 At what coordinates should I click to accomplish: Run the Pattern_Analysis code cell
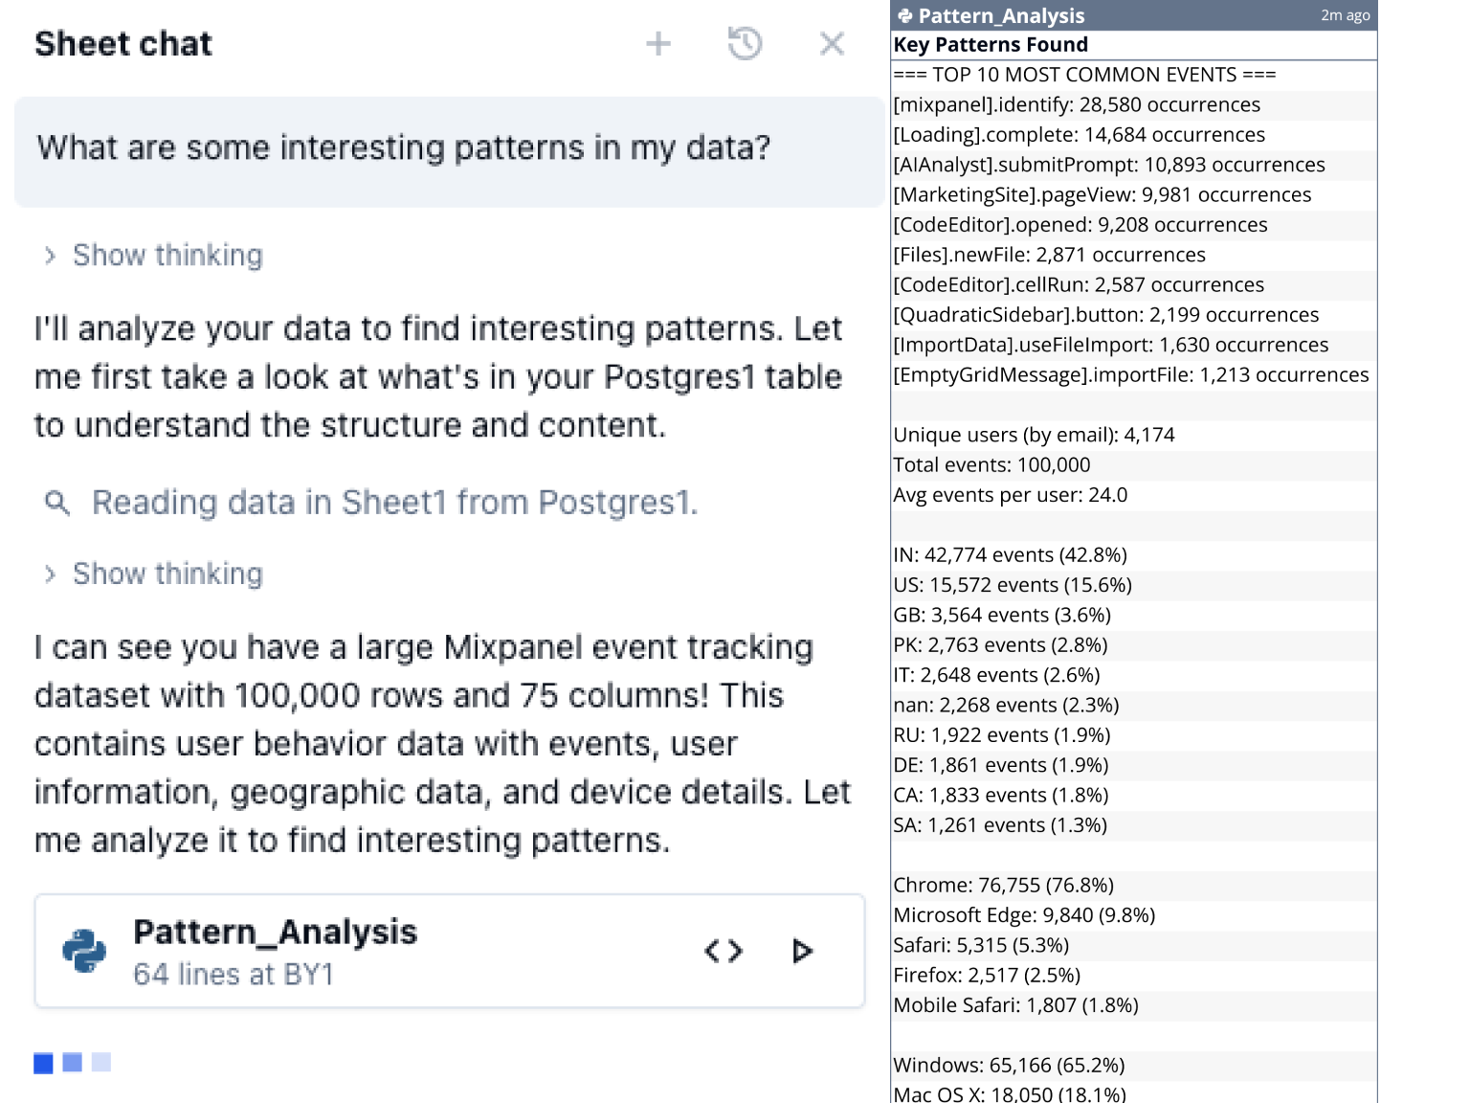pyautogui.click(x=802, y=951)
